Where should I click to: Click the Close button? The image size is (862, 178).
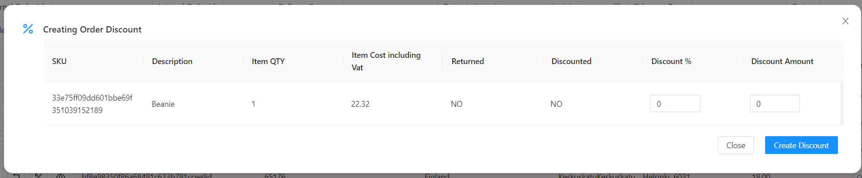click(x=736, y=145)
